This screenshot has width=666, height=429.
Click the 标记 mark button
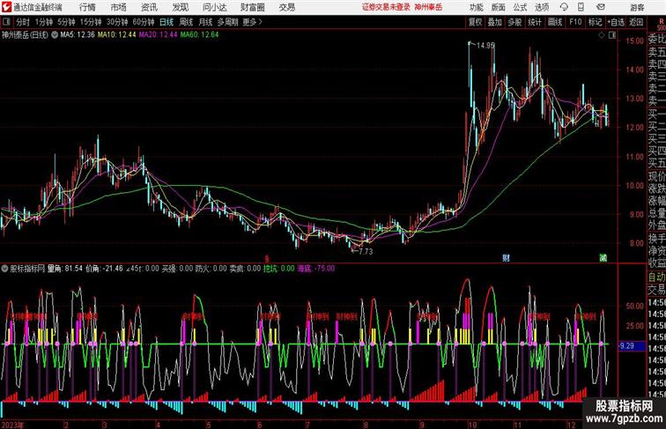tap(595, 22)
